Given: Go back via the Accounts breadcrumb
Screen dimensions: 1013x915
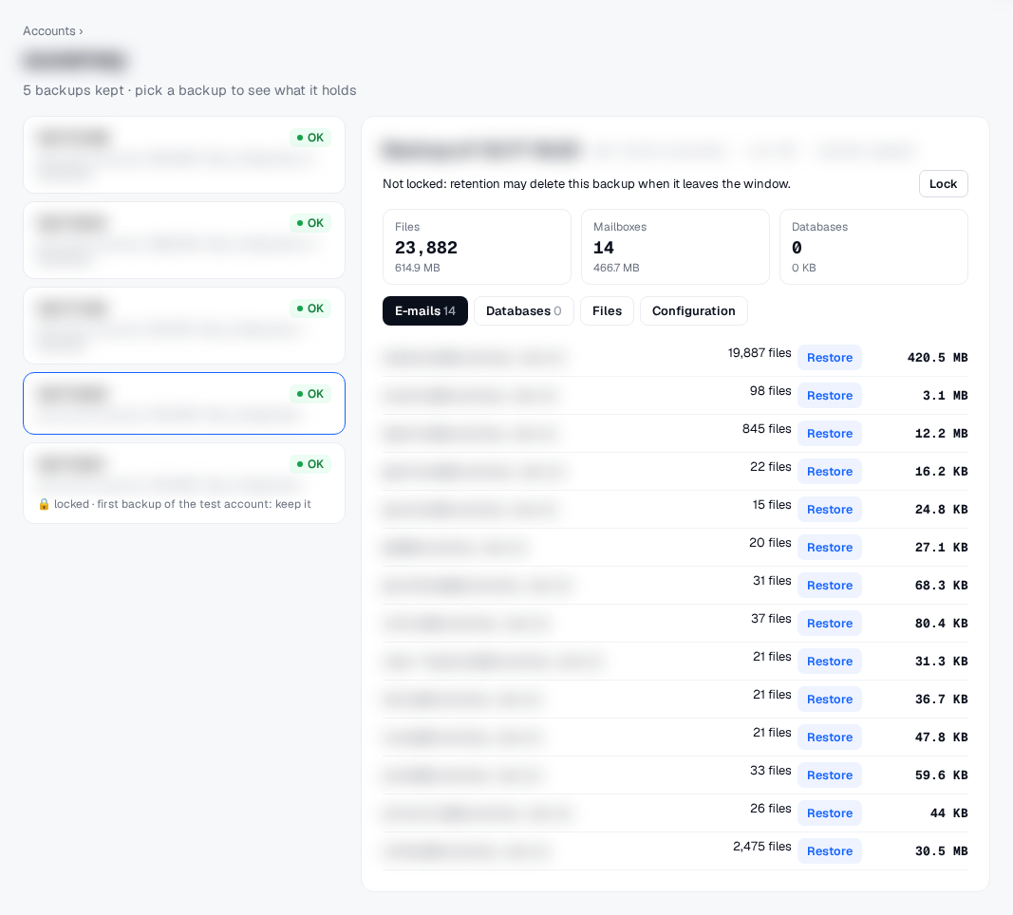Looking at the screenshot, I should point(49,31).
